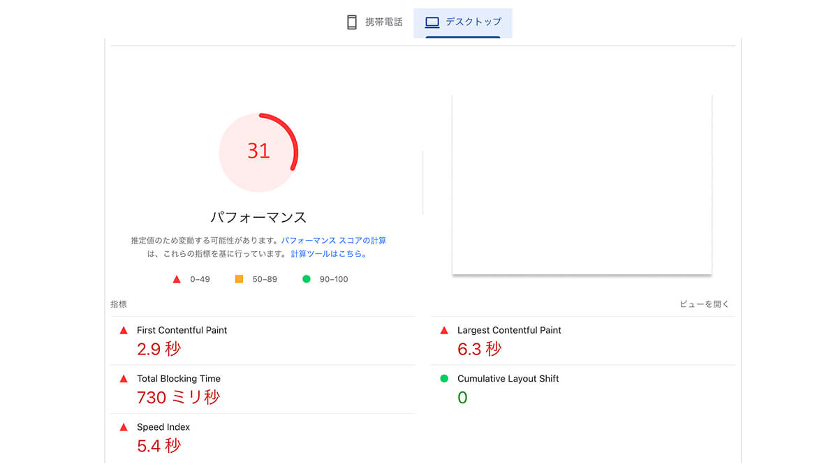Click the performance score gauge showing 31
Image resolution: width=838 pixels, height=471 pixels.
pyautogui.click(x=259, y=151)
